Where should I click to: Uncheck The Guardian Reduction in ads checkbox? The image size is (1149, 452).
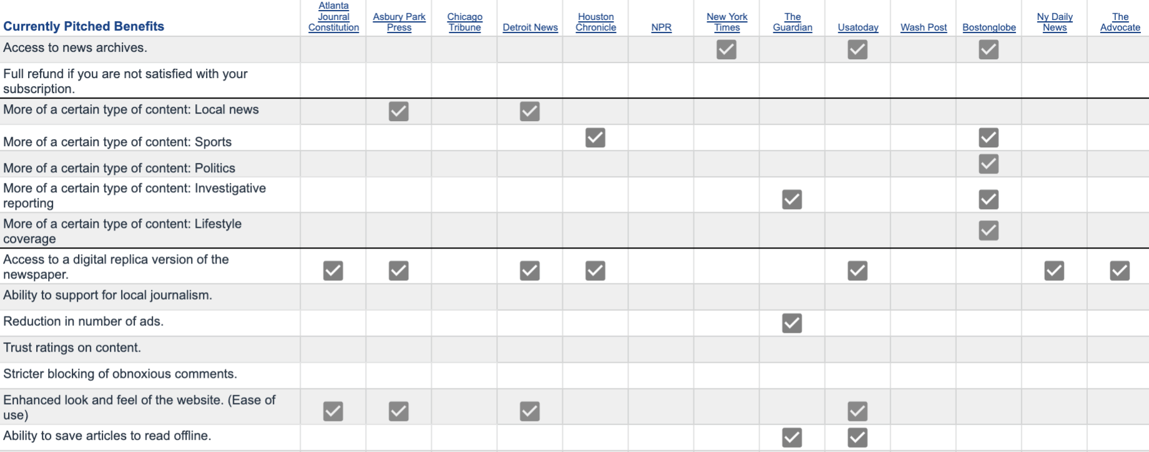pyautogui.click(x=791, y=323)
